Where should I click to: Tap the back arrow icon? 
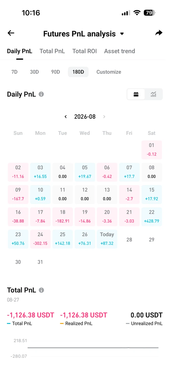pyautogui.click(x=11, y=33)
